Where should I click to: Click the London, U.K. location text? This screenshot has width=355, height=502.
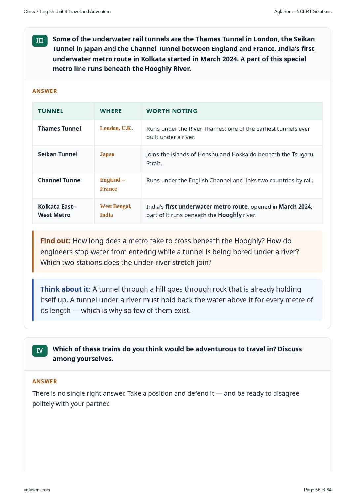click(x=116, y=128)
